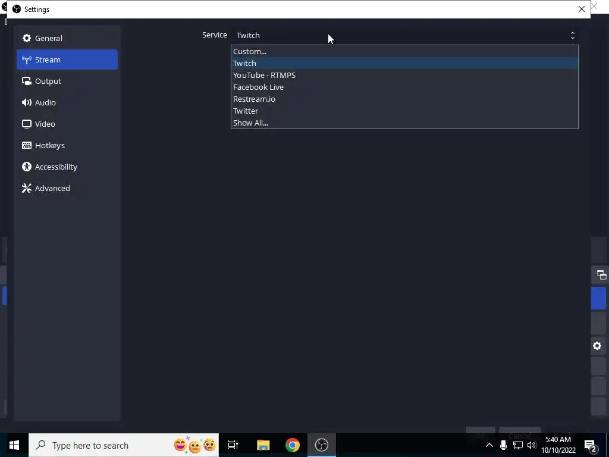
Task: Choose Twitter from the service list
Action: (x=404, y=111)
